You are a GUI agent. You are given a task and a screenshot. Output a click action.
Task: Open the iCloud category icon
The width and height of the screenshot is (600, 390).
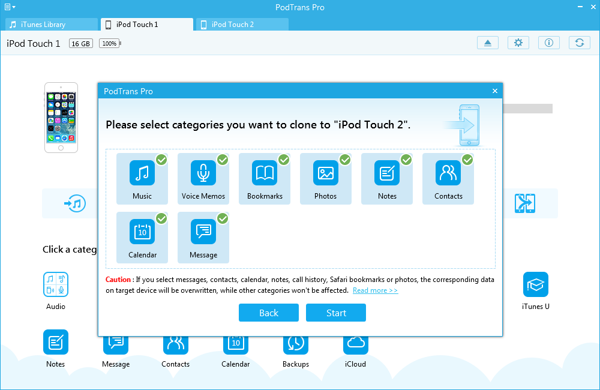[x=356, y=342]
